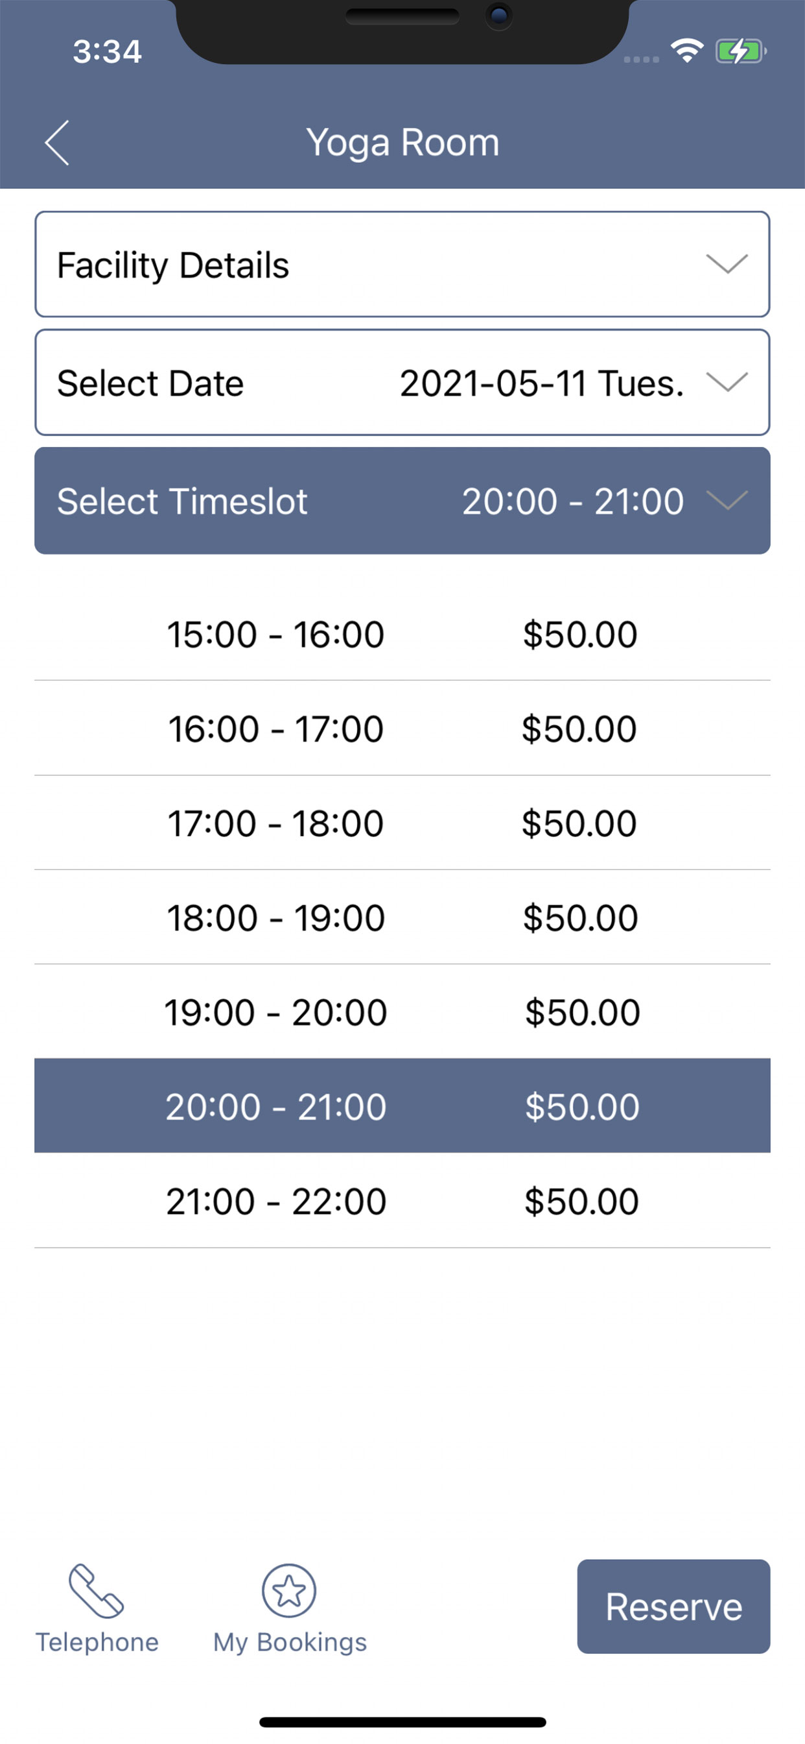Viewport: 805px width, 1744px height.
Task: Choose the 21:00 - 22:00 timeslot
Action: 402,1201
